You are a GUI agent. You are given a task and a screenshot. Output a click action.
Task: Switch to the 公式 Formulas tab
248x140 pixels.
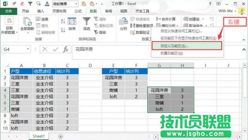click(78, 11)
